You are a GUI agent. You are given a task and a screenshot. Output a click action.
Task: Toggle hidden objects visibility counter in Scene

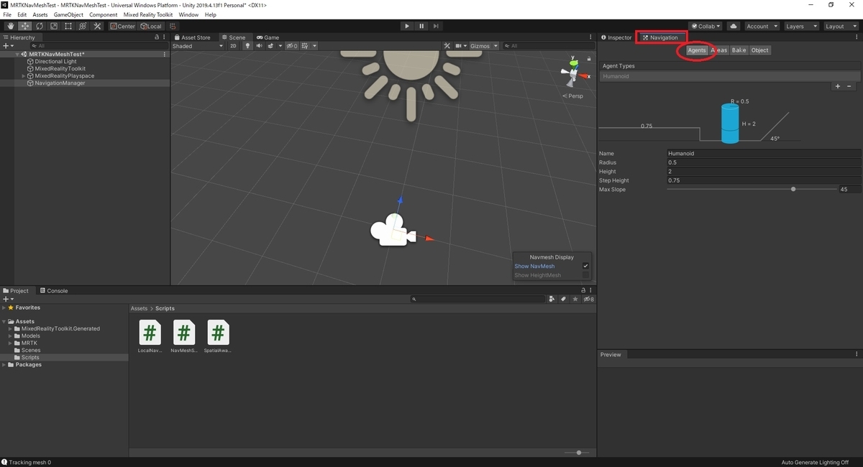(x=292, y=46)
